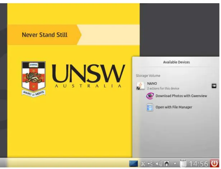Open the USB device notifier tray icon
Screen dimensions: 221x169
tap(151, 164)
